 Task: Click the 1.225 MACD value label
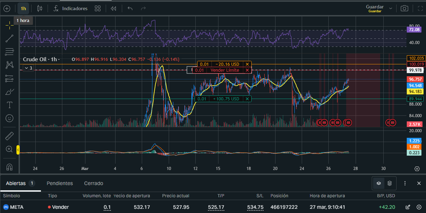click(414, 141)
